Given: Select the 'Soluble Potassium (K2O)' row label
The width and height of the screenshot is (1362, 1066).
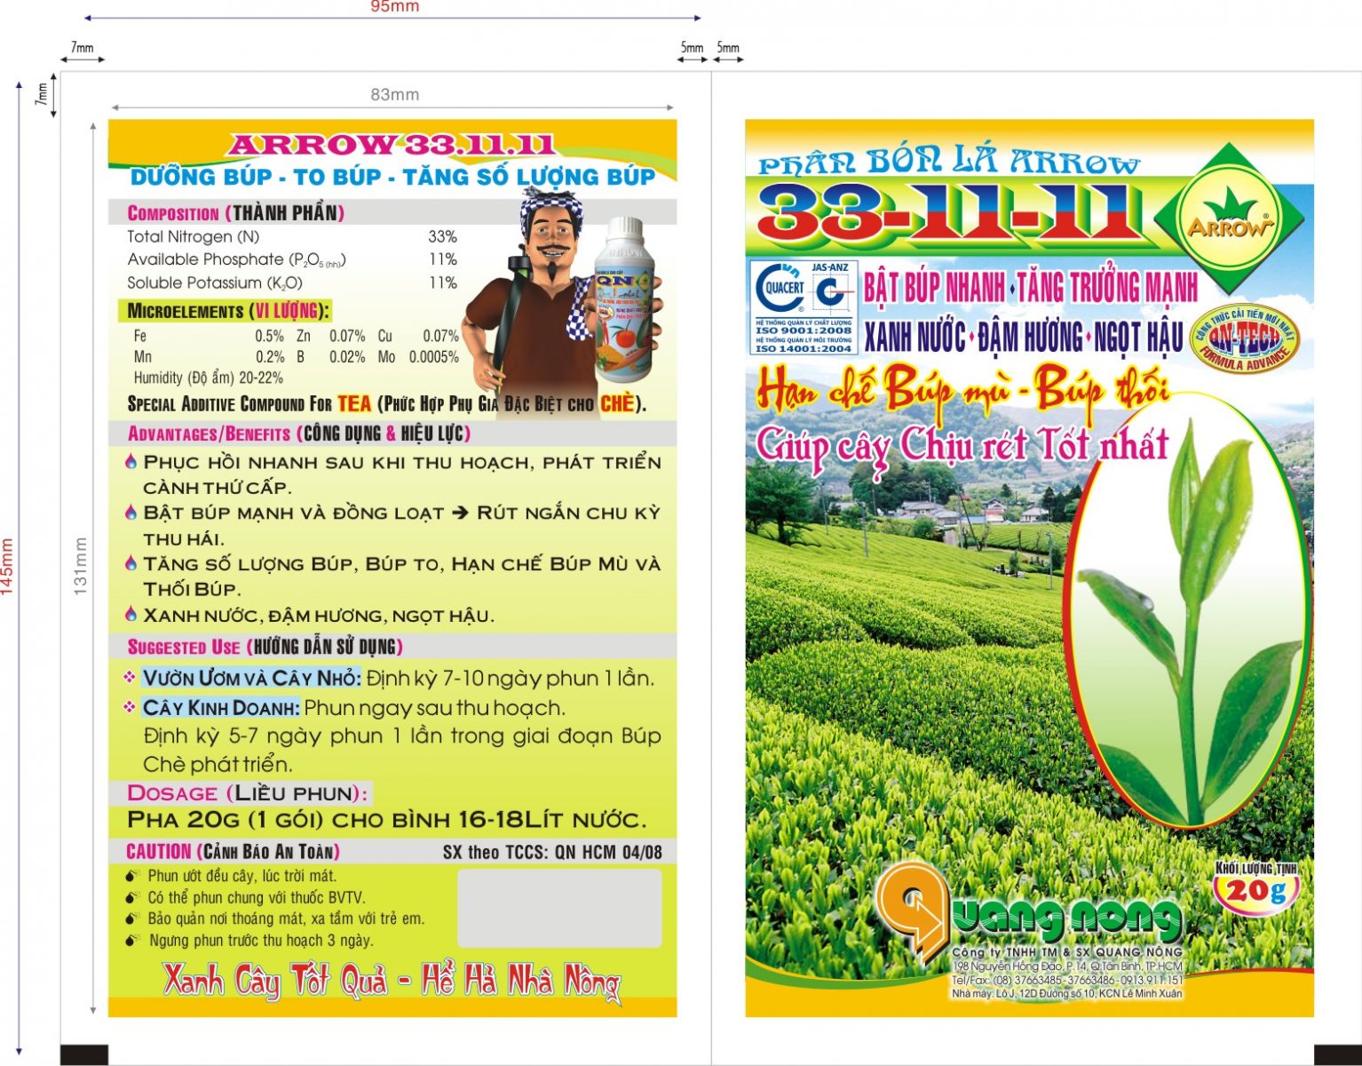Looking at the screenshot, I should pyautogui.click(x=215, y=282).
